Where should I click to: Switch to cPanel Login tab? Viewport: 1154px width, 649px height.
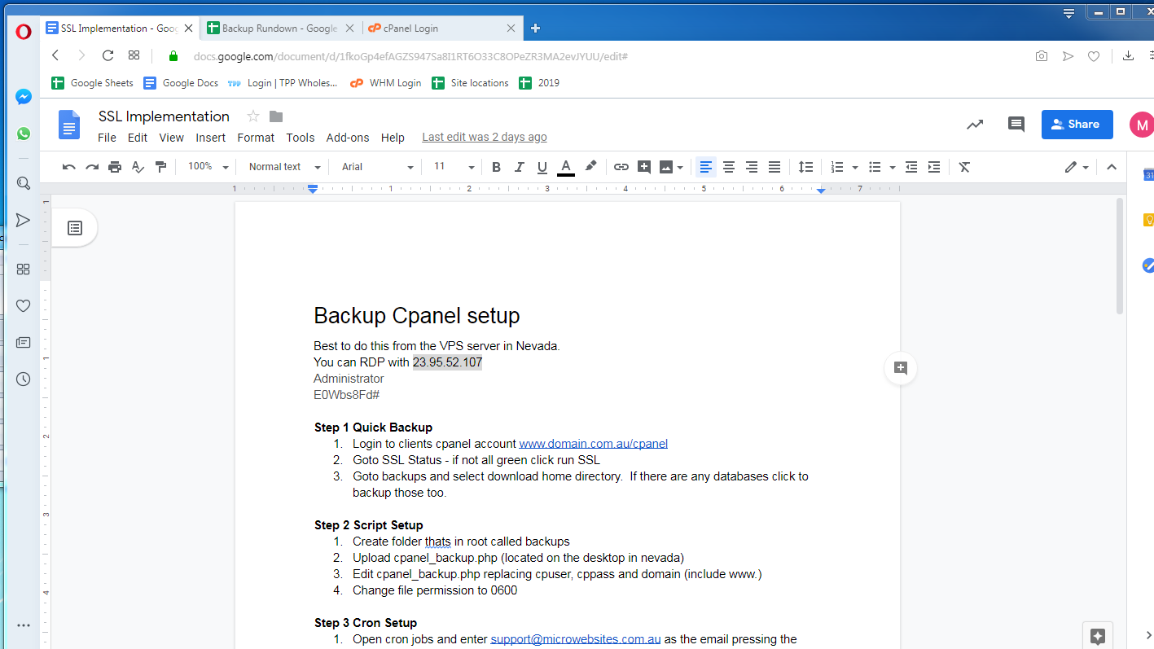[441, 29]
